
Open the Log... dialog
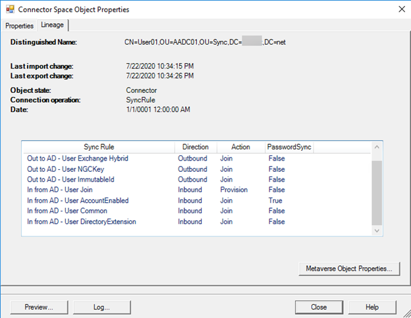pyautogui.click(x=101, y=307)
